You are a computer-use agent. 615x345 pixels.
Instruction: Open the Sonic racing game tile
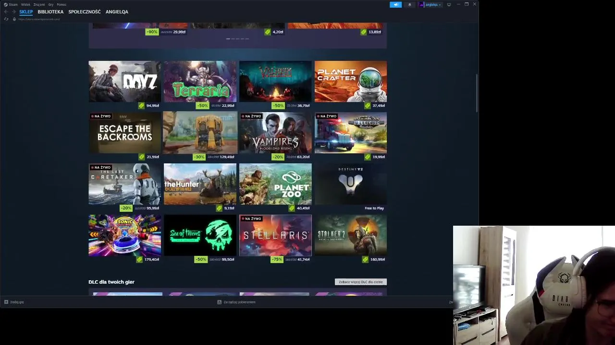pyautogui.click(x=125, y=235)
